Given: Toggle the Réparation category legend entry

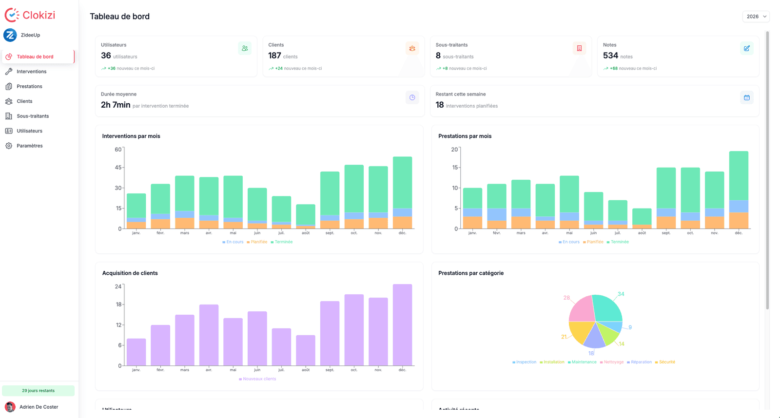Looking at the screenshot, I should pos(639,362).
